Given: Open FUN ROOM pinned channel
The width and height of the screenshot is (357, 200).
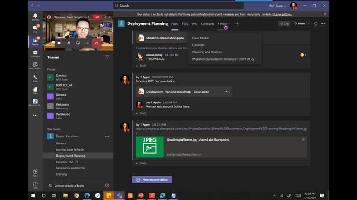Looking at the screenshot, I should [x=64, y=87].
